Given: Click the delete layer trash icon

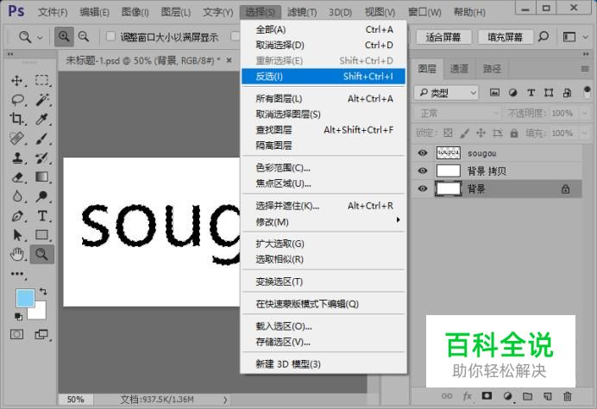Looking at the screenshot, I should tap(568, 396).
